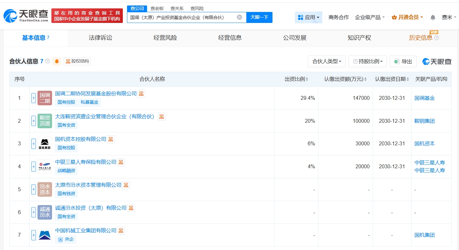Click the 天眼查 logo at top left
This screenshot has width=459, height=250.
[26, 15]
